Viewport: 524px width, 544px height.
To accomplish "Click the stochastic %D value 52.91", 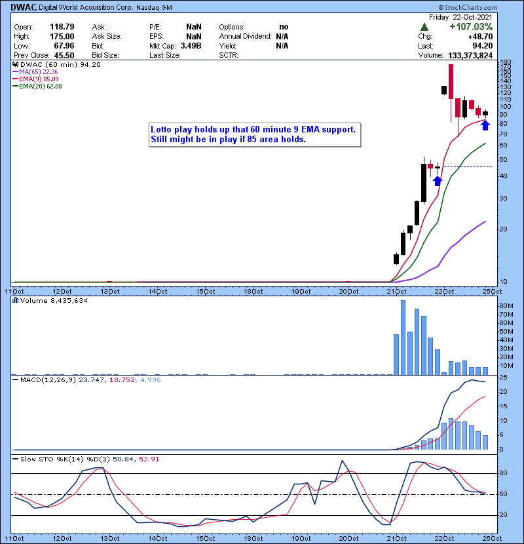I will [x=149, y=459].
